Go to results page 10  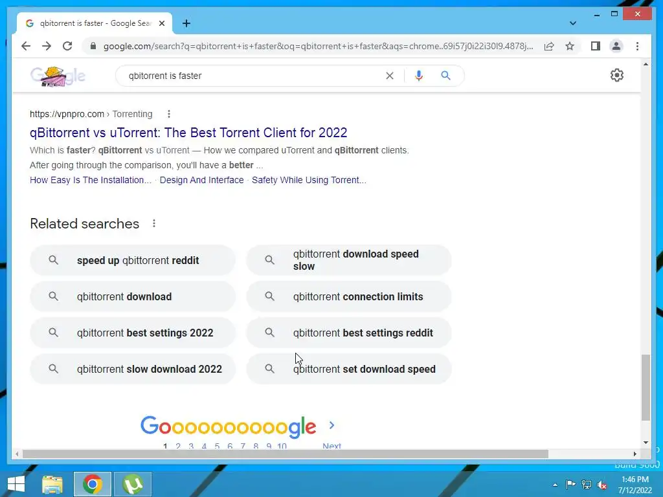pos(282,445)
